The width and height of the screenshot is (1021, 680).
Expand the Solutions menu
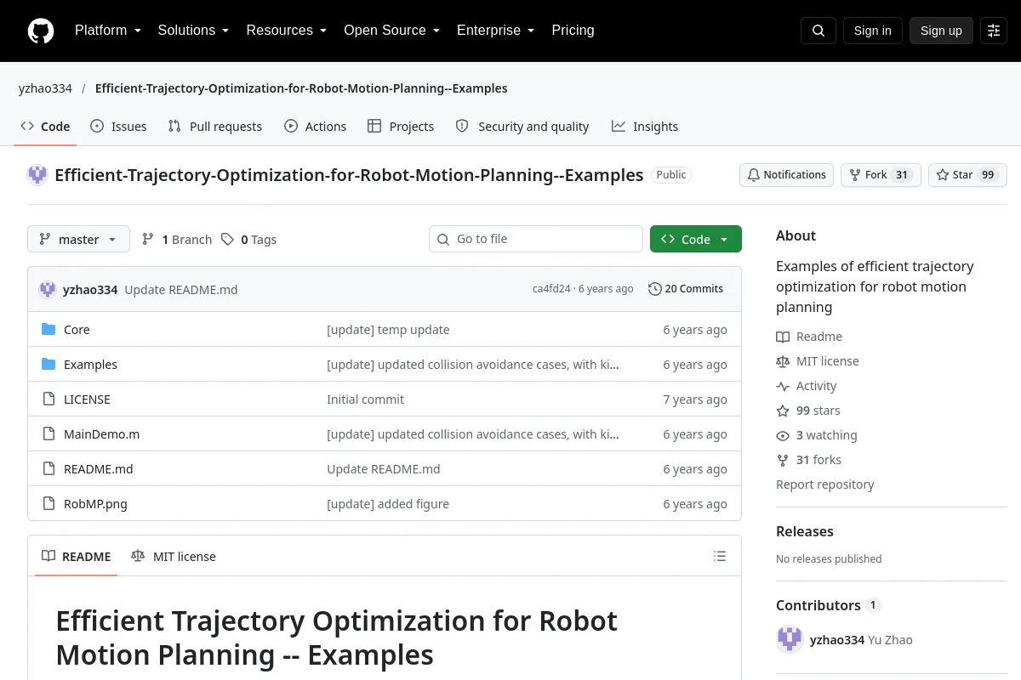[193, 31]
